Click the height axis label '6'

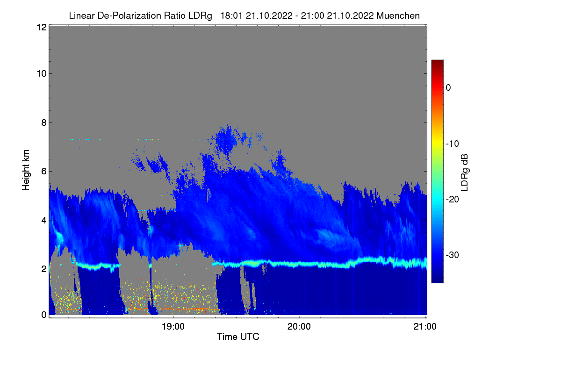(x=43, y=171)
